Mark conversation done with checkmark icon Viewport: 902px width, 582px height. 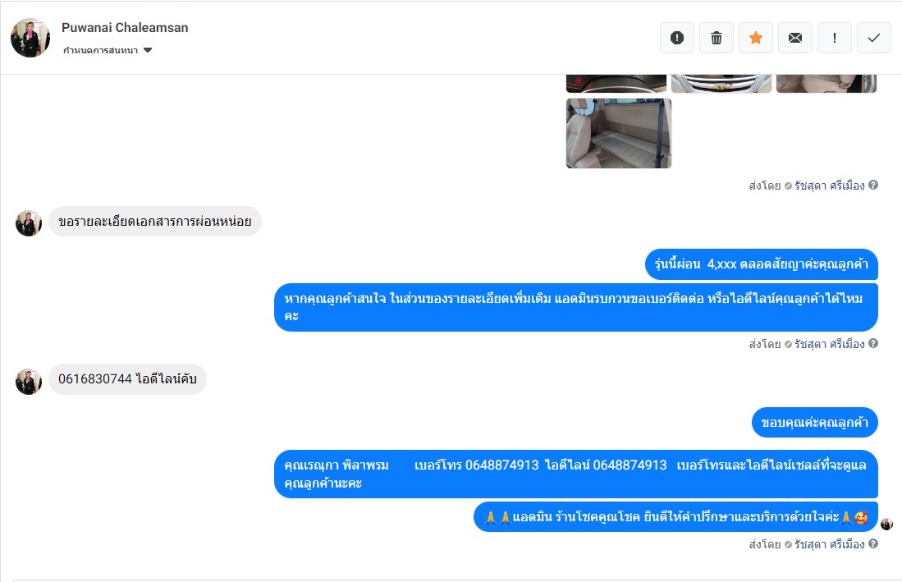tap(874, 38)
